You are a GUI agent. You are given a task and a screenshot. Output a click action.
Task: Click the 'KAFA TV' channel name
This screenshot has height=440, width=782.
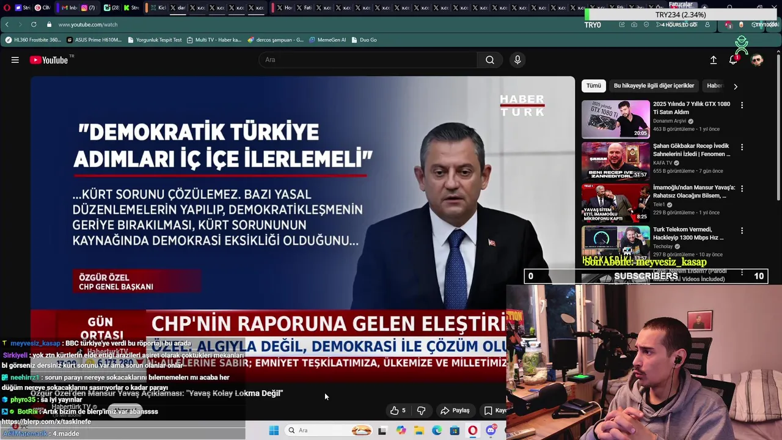point(662,163)
